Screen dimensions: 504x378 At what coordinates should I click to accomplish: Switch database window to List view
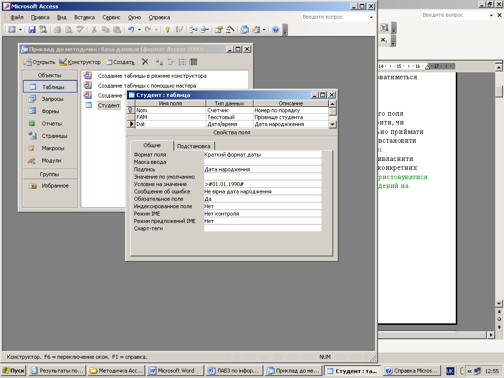click(x=182, y=62)
